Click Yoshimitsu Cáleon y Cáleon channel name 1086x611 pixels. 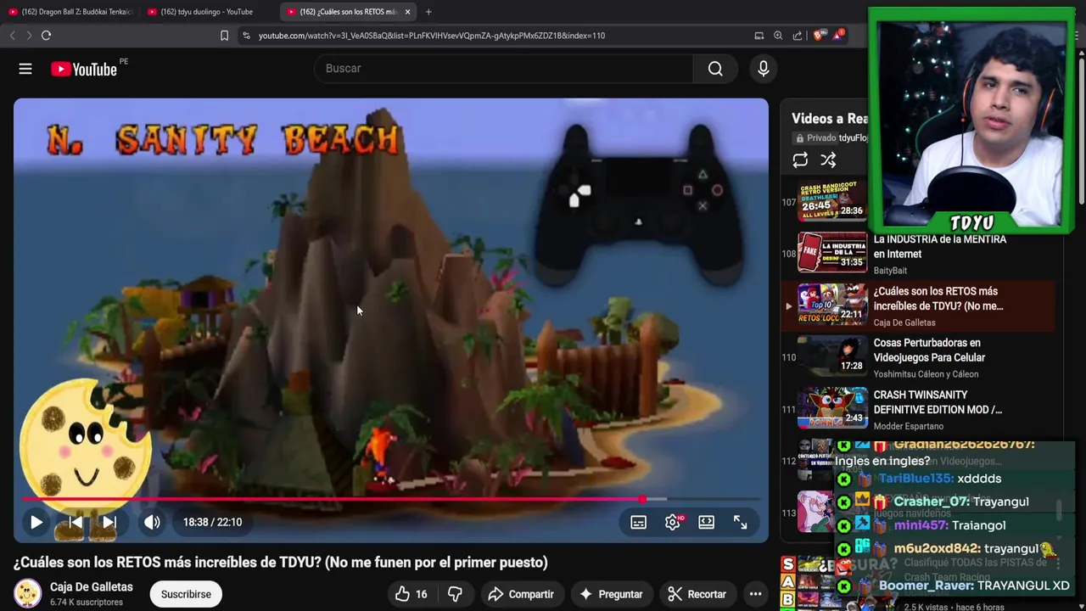tap(926, 374)
